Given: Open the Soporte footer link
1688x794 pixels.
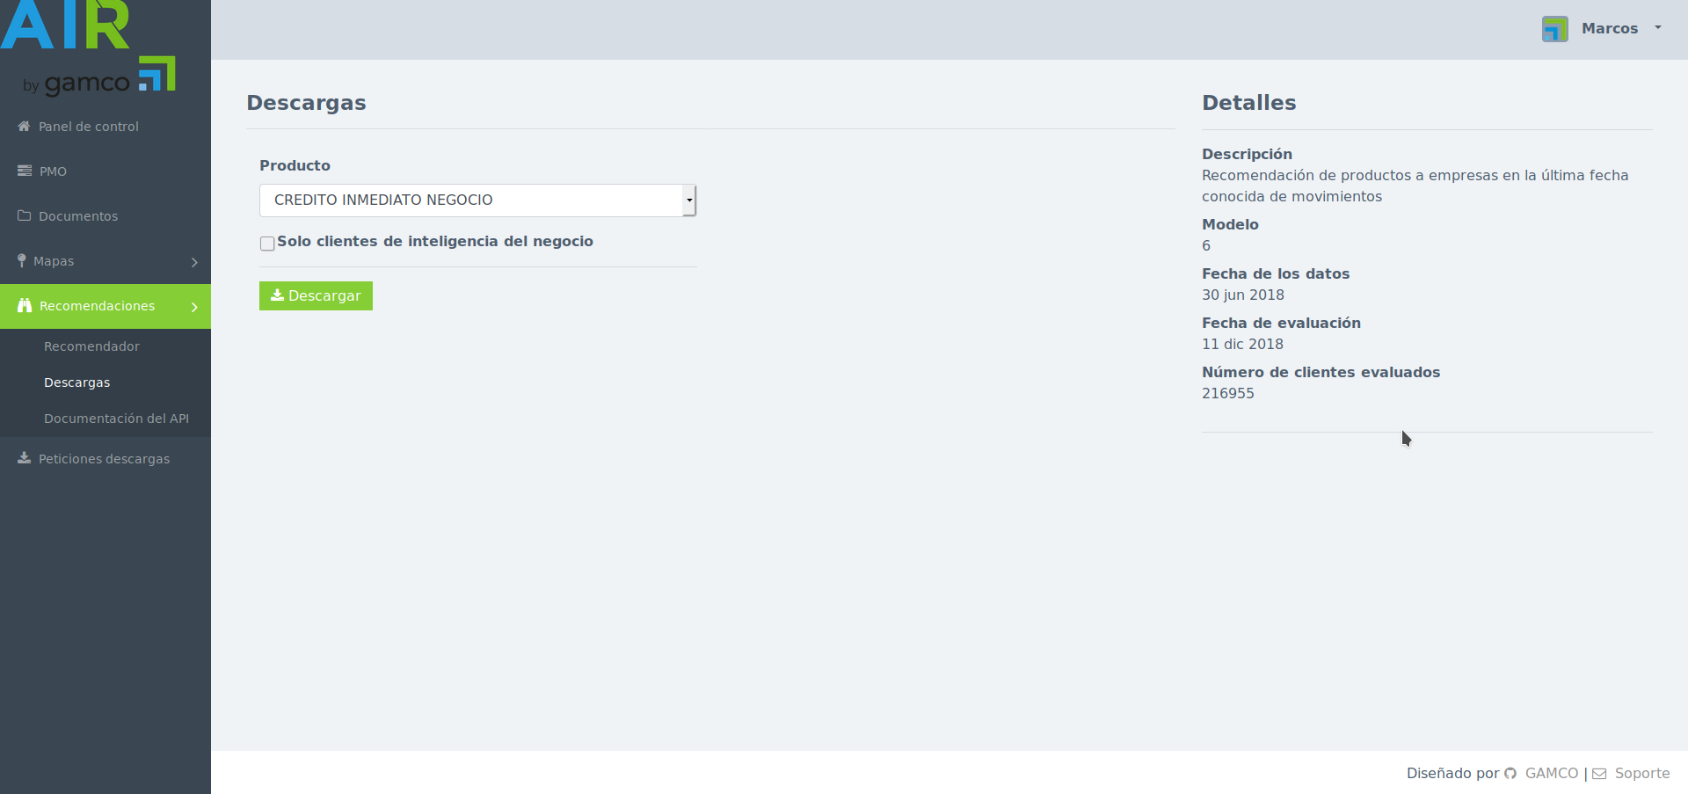Looking at the screenshot, I should point(1642,774).
